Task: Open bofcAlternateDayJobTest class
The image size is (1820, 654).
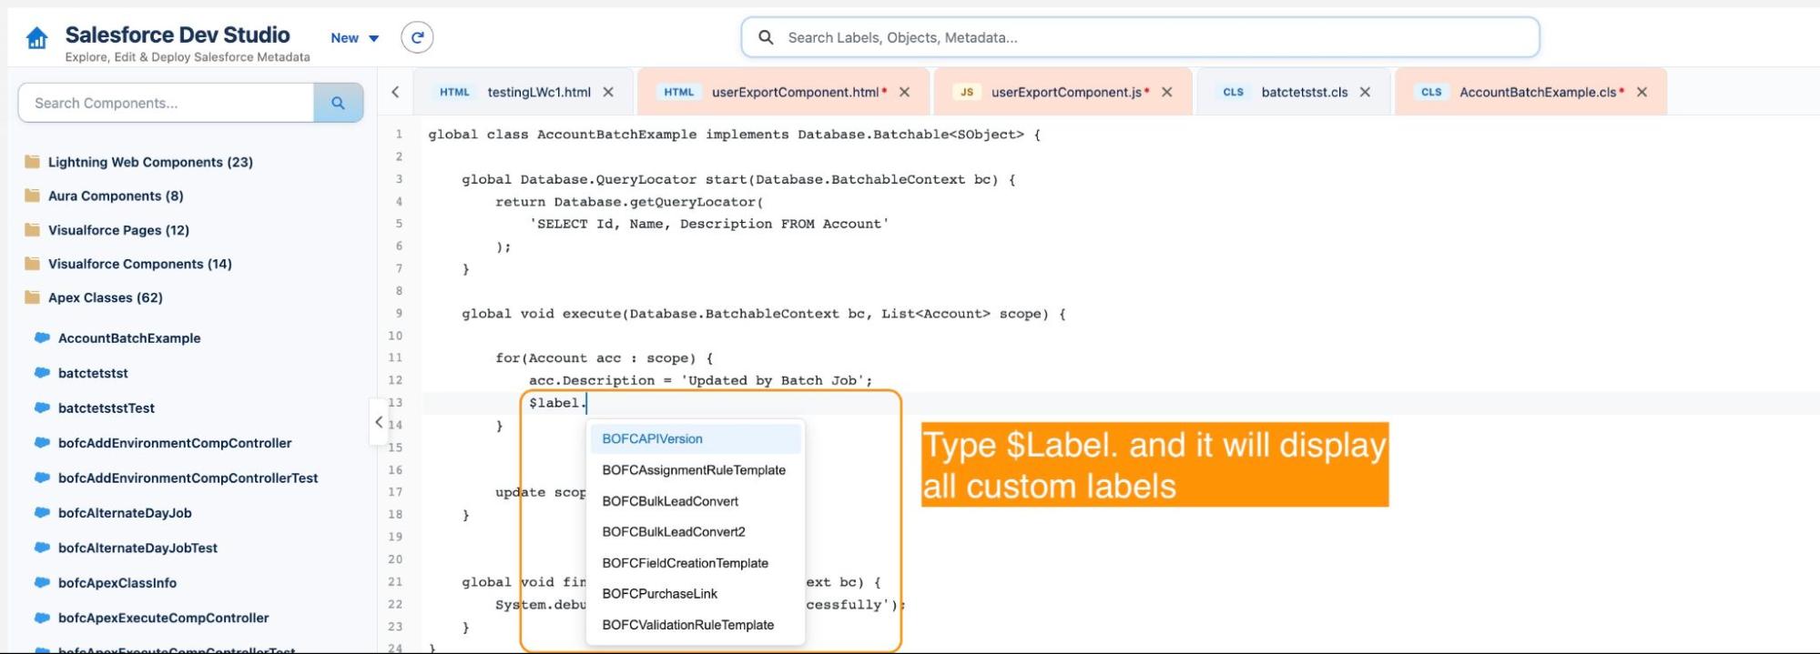Action: tap(137, 548)
